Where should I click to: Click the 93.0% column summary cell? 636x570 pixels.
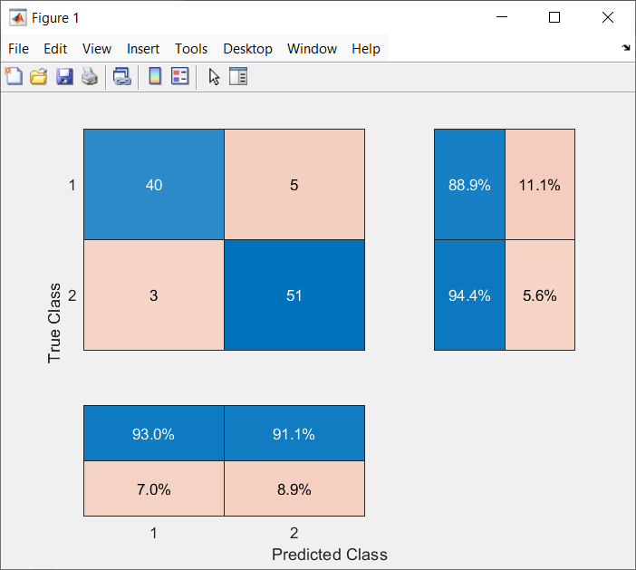click(x=154, y=433)
